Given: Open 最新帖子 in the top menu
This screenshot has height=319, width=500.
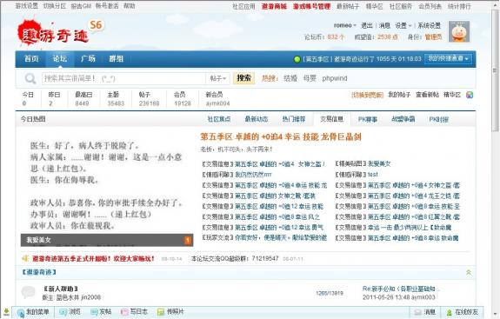Looking at the screenshot, I should (348, 6).
